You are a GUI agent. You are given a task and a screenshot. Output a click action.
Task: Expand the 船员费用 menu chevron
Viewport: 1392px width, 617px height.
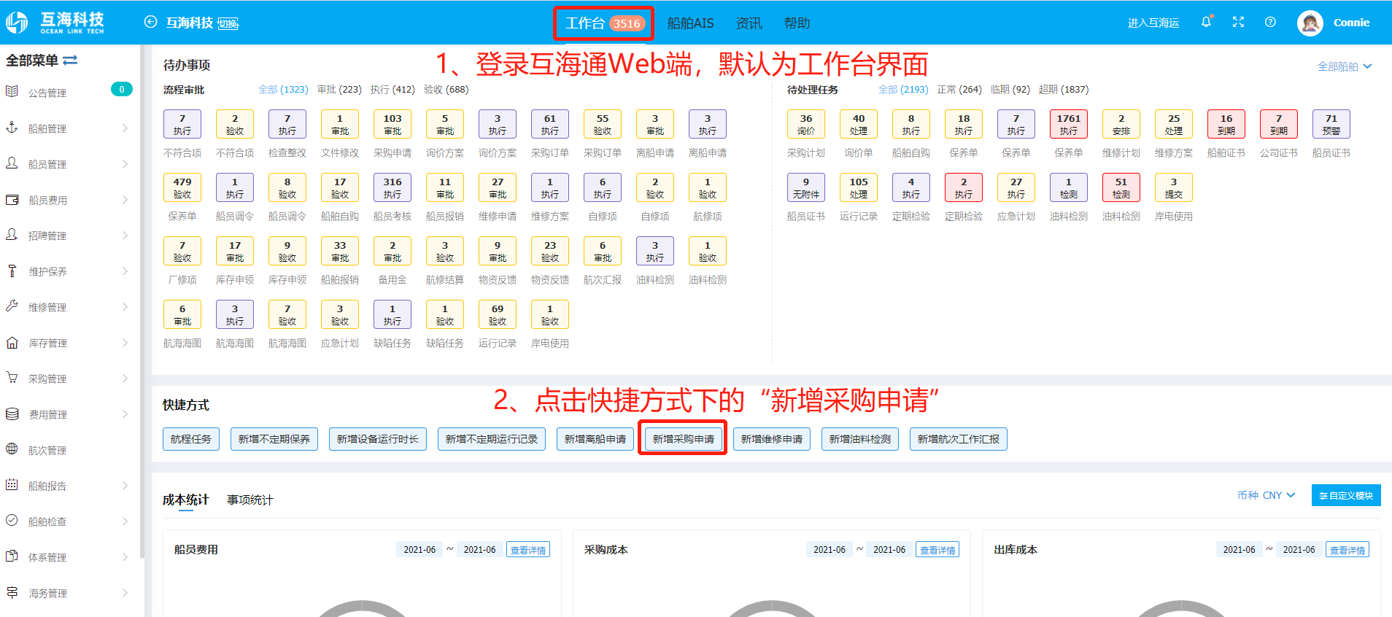pyautogui.click(x=125, y=200)
